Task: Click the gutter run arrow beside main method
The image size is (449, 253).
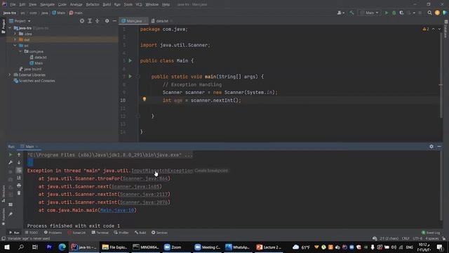Action: coord(130,77)
